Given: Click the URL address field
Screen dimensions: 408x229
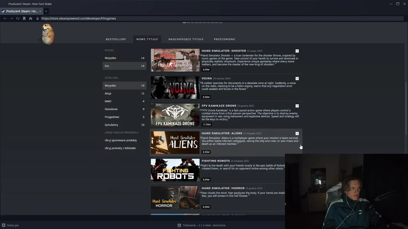Looking at the screenshot, I should pyautogui.click(x=222, y=18).
